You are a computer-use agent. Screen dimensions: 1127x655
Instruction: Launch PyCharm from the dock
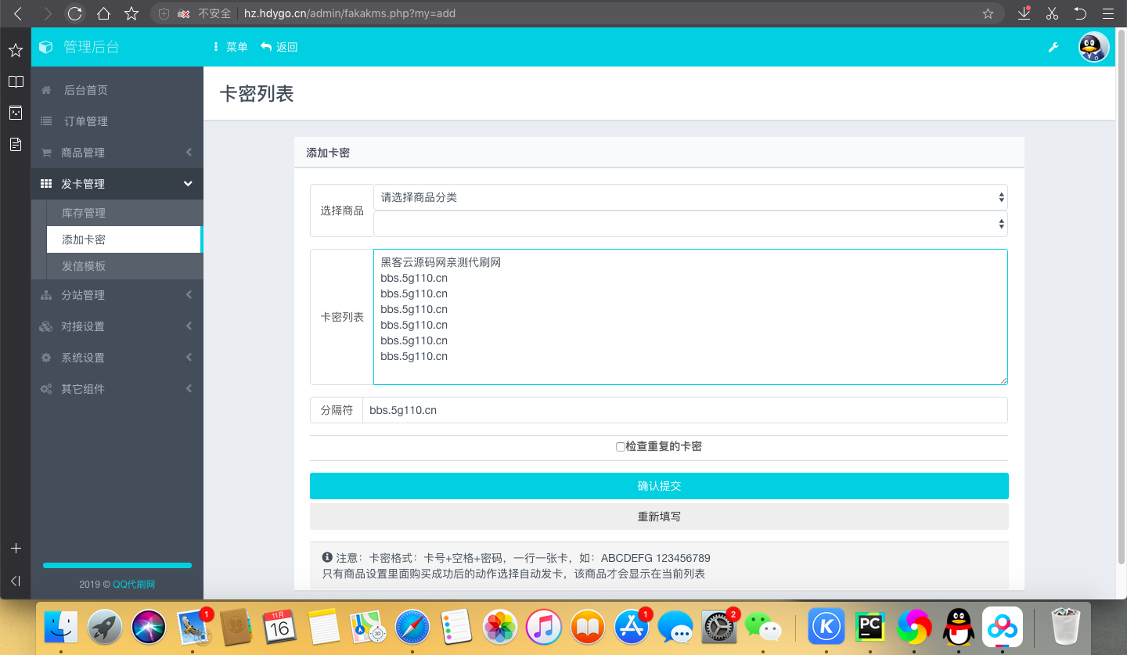[870, 626]
